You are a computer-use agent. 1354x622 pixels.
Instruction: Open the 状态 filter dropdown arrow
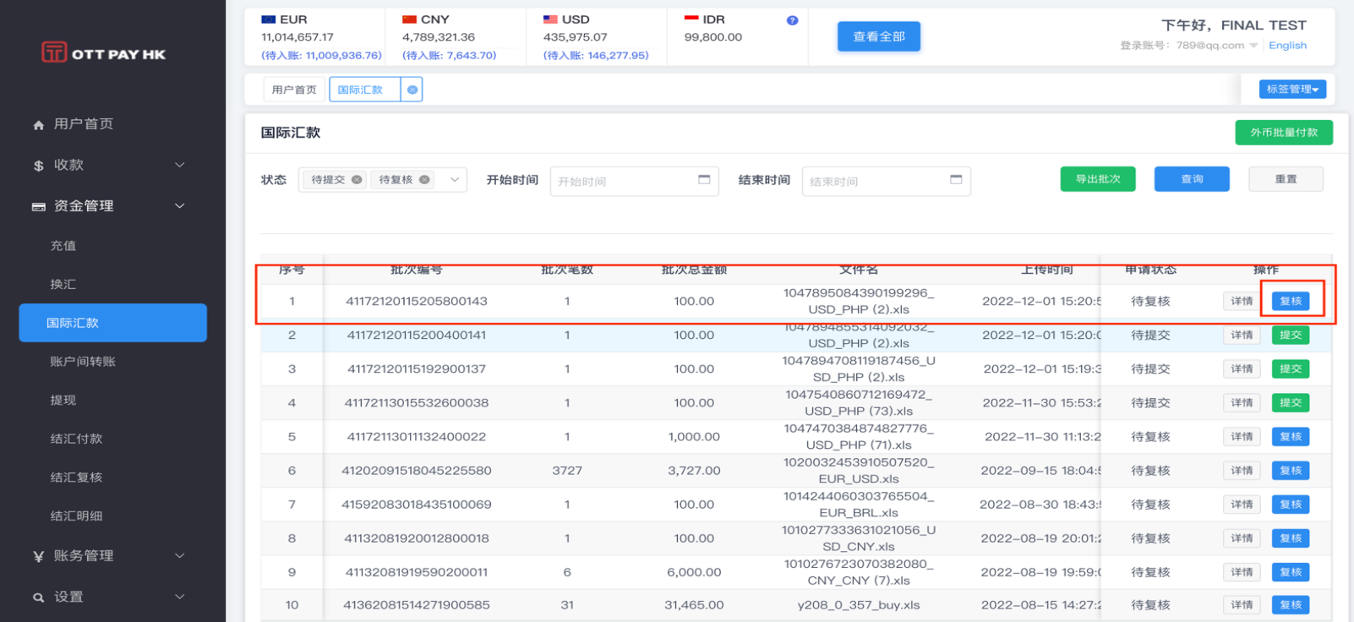click(x=454, y=179)
